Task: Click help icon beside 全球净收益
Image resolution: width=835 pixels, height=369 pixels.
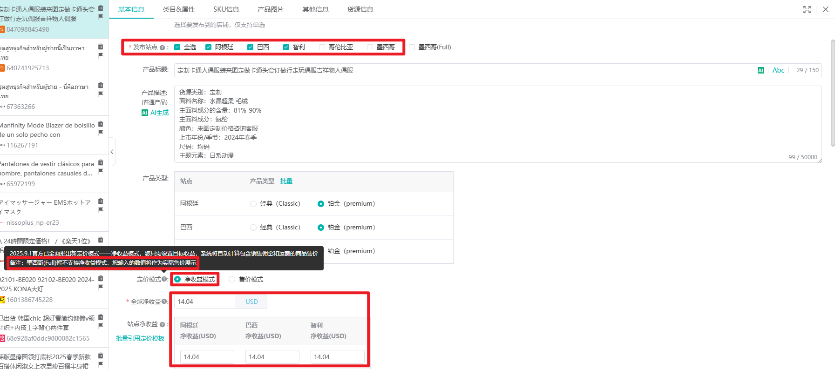Action: click(x=164, y=302)
